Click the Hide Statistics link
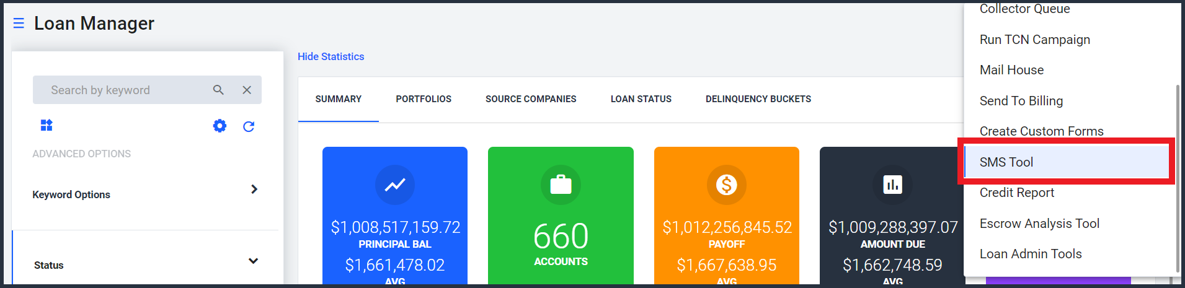This screenshot has height=288, width=1185. pyautogui.click(x=331, y=56)
